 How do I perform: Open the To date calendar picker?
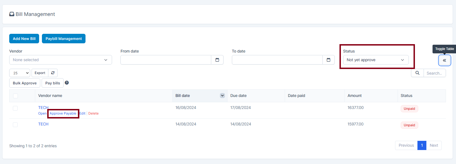pyautogui.click(x=328, y=60)
